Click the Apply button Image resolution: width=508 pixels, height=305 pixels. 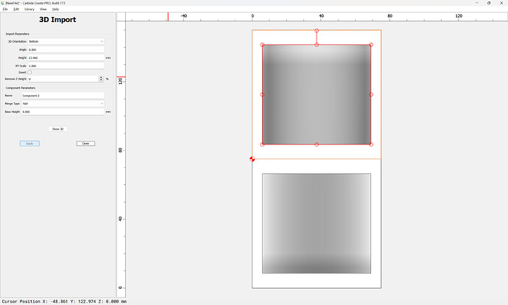pyautogui.click(x=29, y=143)
